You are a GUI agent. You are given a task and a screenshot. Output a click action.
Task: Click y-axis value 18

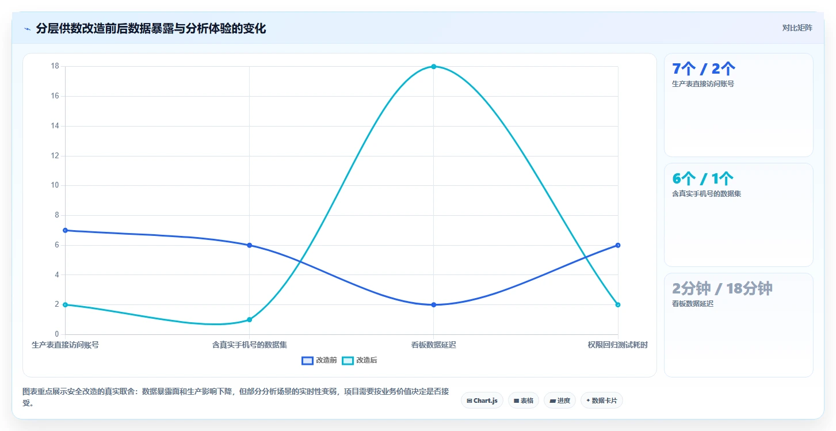[55, 66]
